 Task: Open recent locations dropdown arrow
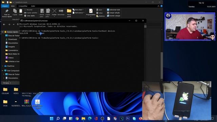click(14, 24)
